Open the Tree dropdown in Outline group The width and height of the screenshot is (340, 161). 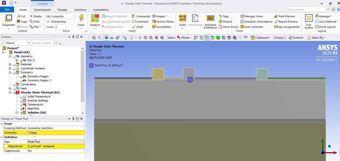point(35,27)
